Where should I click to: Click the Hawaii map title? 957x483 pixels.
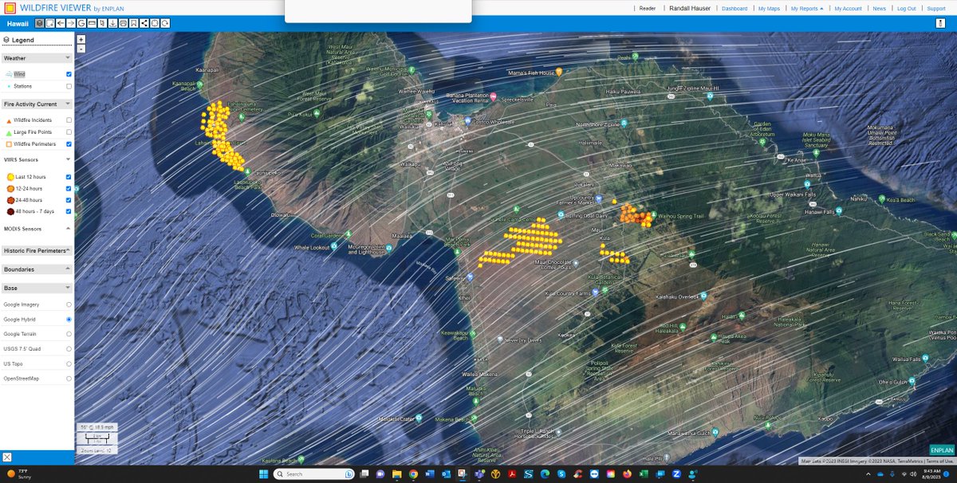coord(18,24)
